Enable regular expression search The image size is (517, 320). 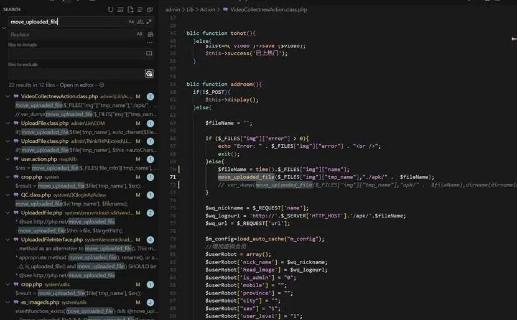pyautogui.click(x=149, y=22)
